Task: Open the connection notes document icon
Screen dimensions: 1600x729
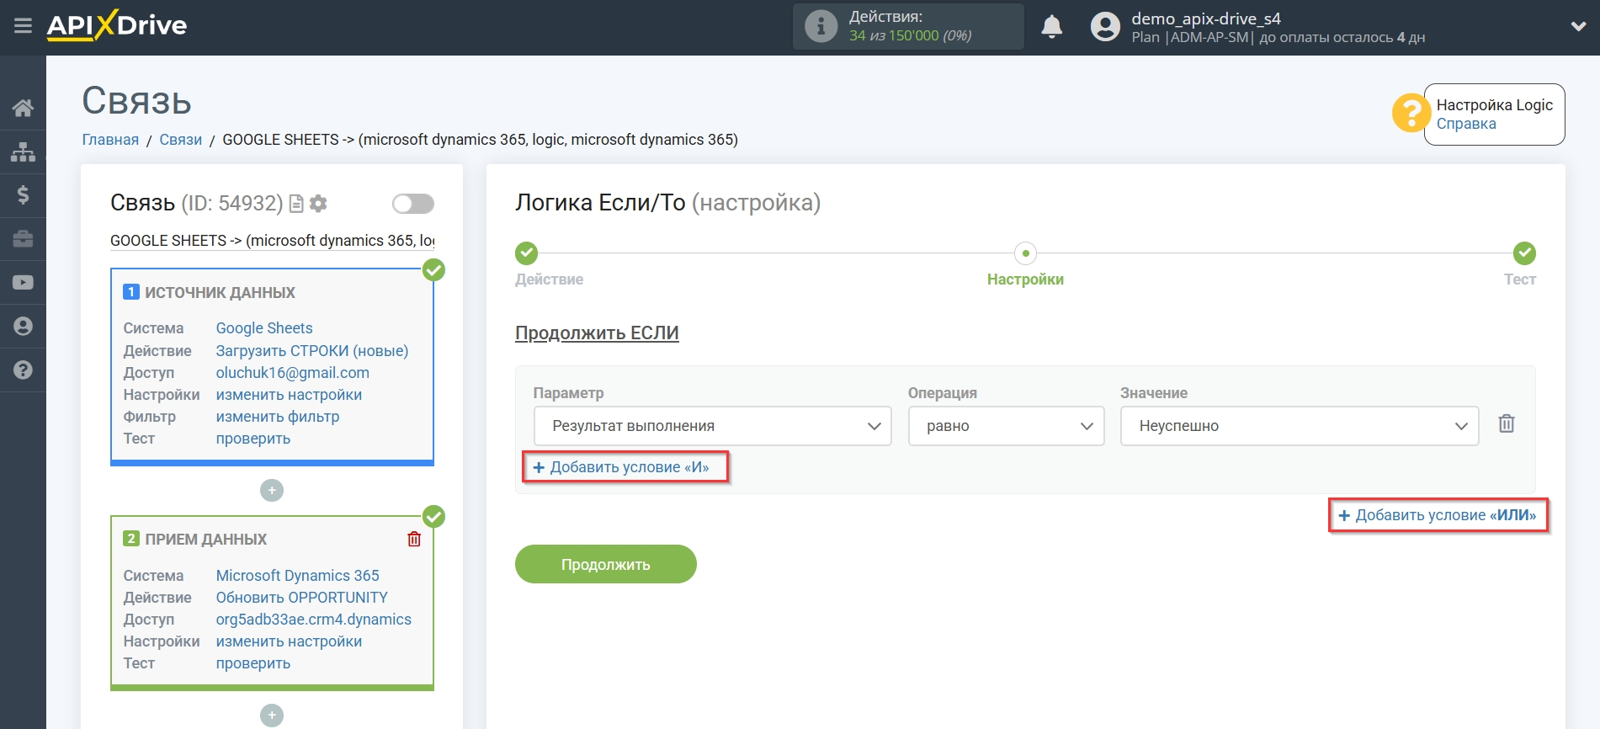Action: pyautogui.click(x=296, y=204)
